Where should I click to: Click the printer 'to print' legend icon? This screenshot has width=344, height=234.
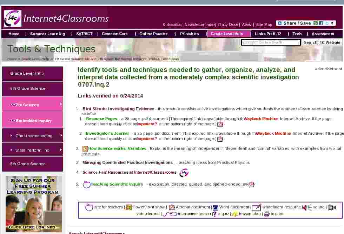pyautogui.click(x=266, y=214)
